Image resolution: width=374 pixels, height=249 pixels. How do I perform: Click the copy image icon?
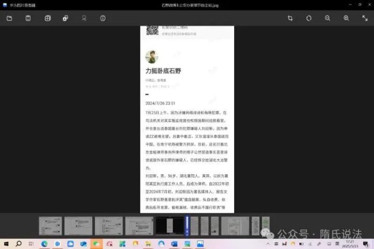coord(66,18)
